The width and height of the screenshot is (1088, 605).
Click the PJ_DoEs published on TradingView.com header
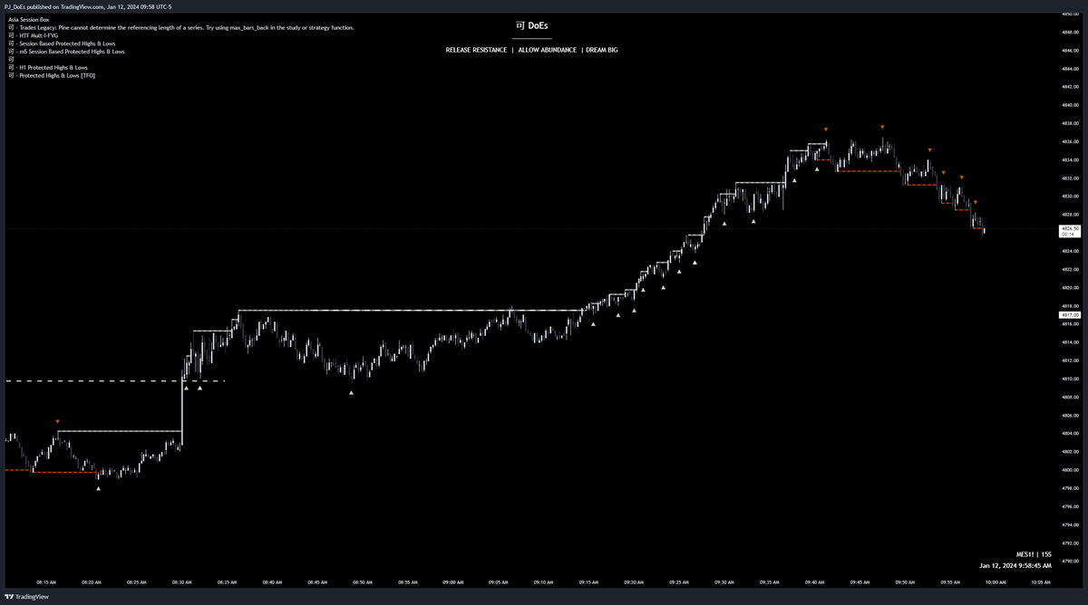point(88,6)
